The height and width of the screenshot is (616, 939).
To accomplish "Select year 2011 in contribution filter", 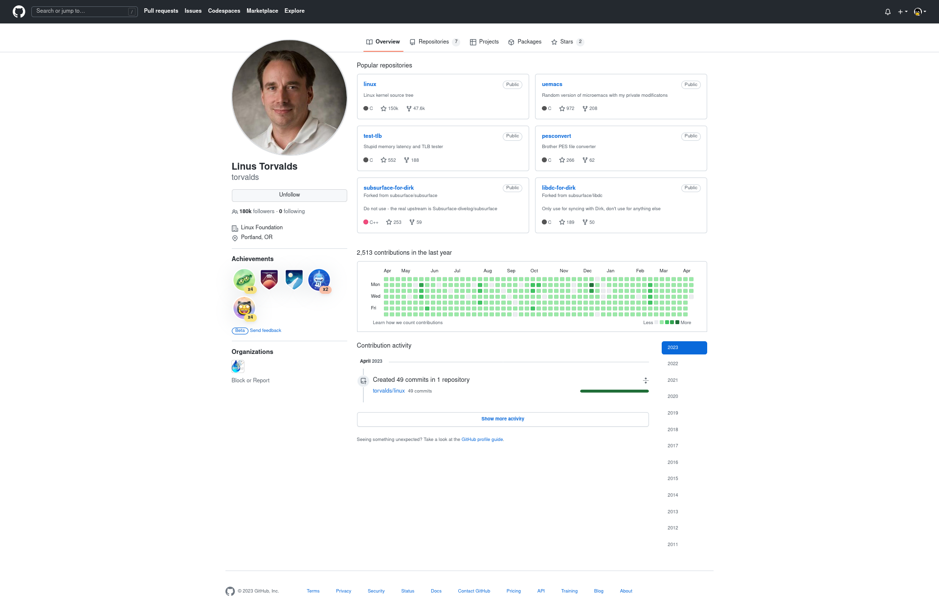I will point(684,545).
